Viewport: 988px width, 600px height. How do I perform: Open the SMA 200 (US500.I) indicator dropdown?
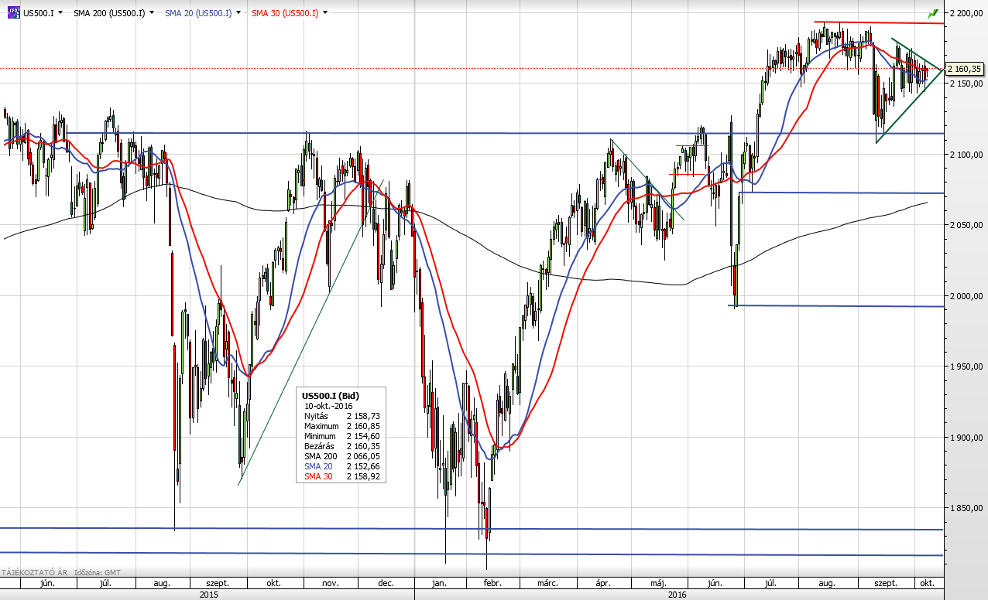pos(150,13)
